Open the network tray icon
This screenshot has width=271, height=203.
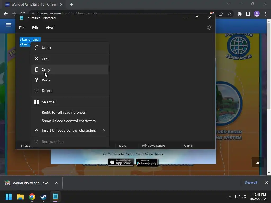coord(237,197)
